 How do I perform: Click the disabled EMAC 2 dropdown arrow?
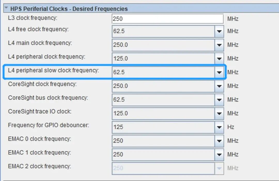(x=219, y=168)
